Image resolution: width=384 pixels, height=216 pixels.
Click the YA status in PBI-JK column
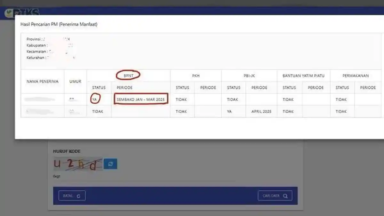(x=229, y=111)
